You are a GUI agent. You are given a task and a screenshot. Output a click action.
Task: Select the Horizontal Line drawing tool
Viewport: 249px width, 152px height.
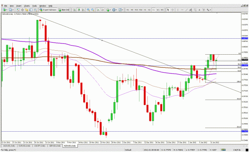182,10
